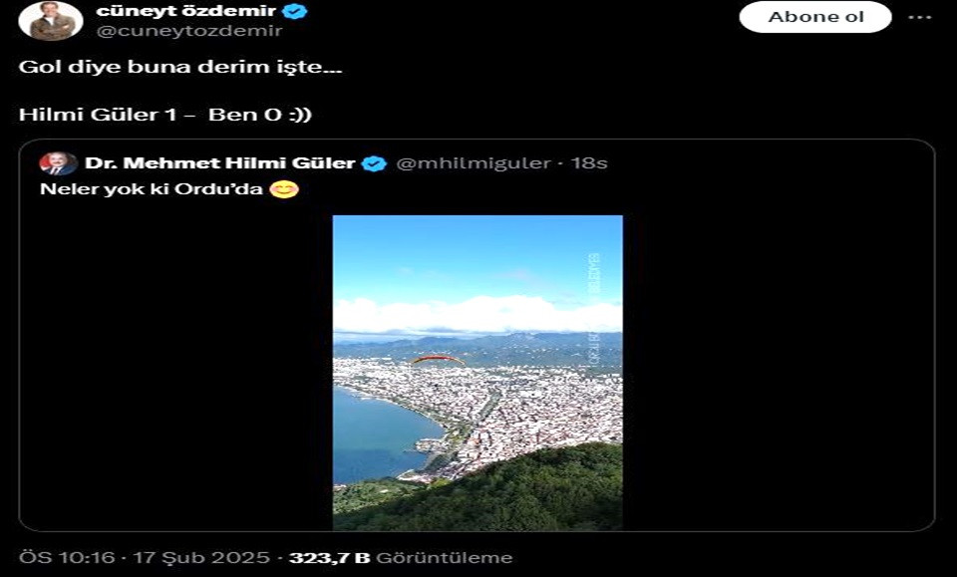The height and width of the screenshot is (577, 957).
Task: Click cüneyt özdemir's blue verified badge
Action: point(295,11)
